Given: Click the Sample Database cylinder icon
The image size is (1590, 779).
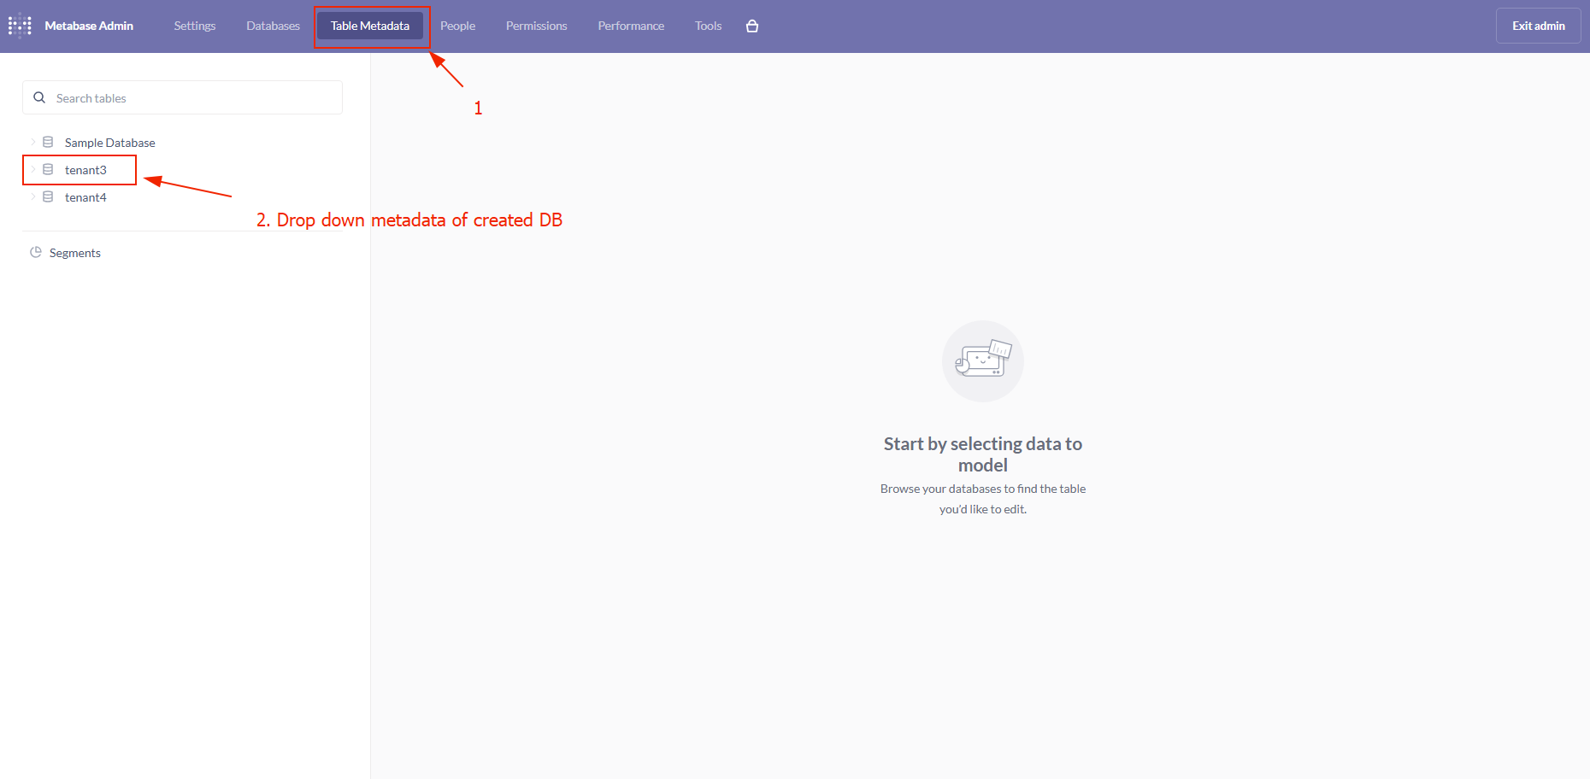Looking at the screenshot, I should point(48,143).
